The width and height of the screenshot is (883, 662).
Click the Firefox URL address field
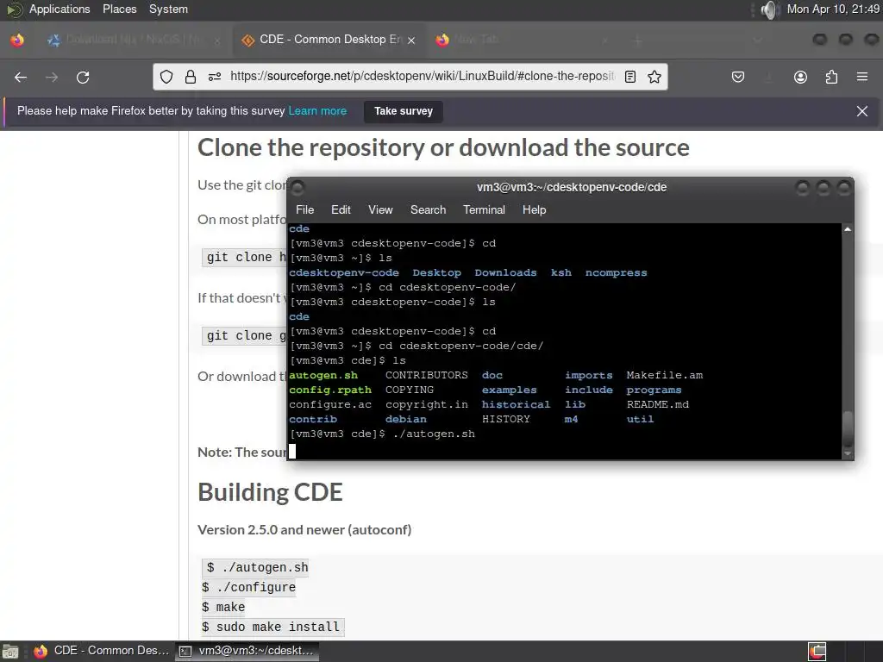(x=423, y=77)
